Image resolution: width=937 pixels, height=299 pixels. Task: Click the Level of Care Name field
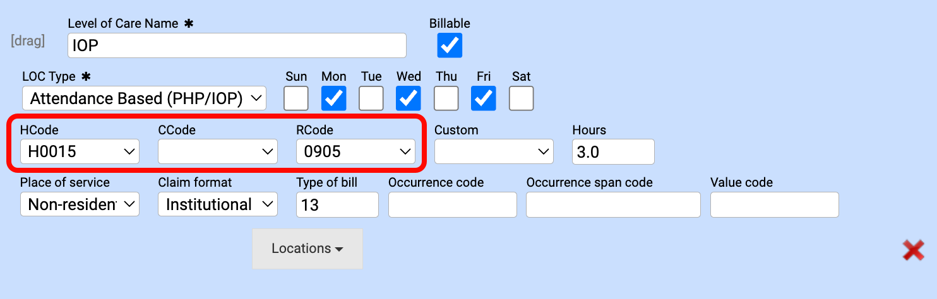(237, 45)
